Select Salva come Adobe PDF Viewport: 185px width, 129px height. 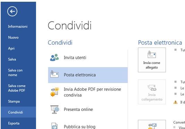tap(17, 88)
